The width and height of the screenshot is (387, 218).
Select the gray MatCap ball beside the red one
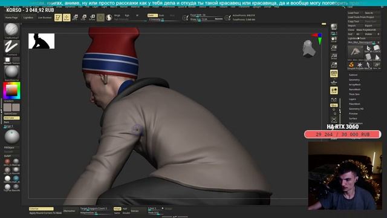pyautogui.click(x=16, y=162)
